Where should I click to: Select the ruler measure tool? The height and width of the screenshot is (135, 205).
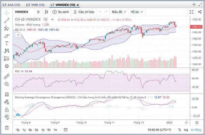tap(7, 76)
